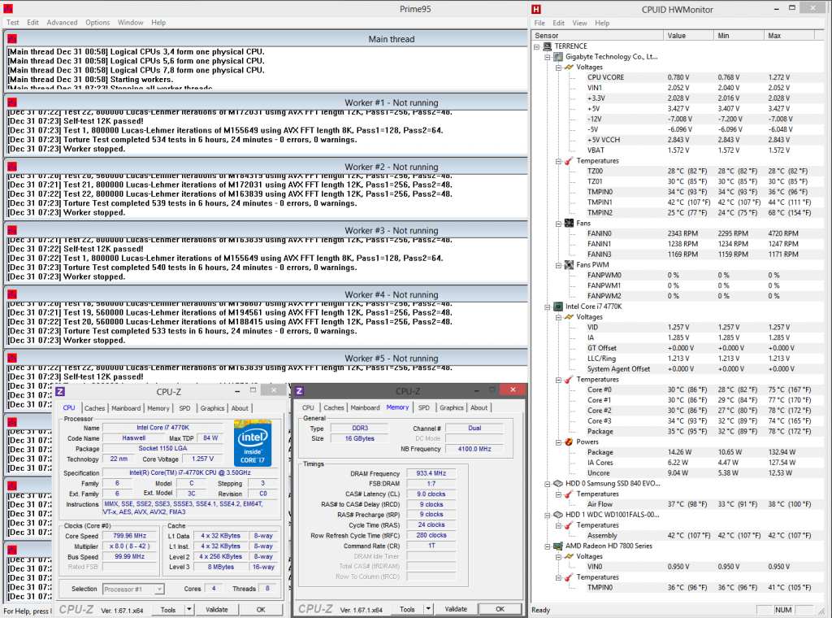Screen dimensions: 832x618
Task: Click the AMD Radeon HD 7800 graphics card icon
Action: coord(557,546)
